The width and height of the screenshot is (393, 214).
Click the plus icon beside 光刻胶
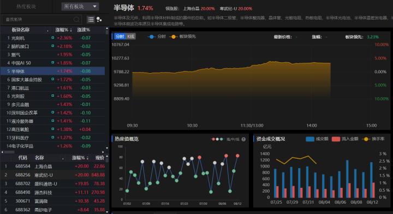coord(52,96)
